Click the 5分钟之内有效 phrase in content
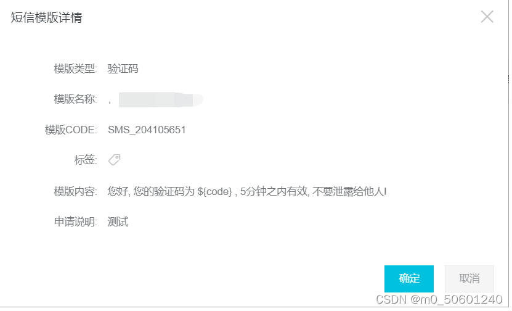 point(274,191)
